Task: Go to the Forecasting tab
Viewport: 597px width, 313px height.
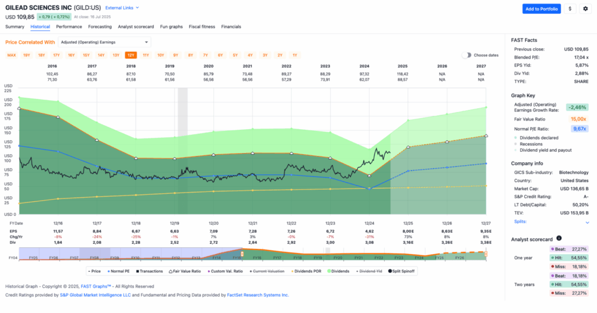Action: pos(100,27)
